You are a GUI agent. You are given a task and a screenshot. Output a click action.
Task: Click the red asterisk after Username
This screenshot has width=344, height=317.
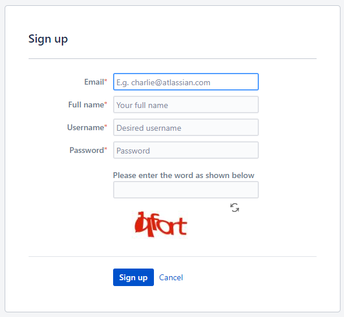pos(106,126)
